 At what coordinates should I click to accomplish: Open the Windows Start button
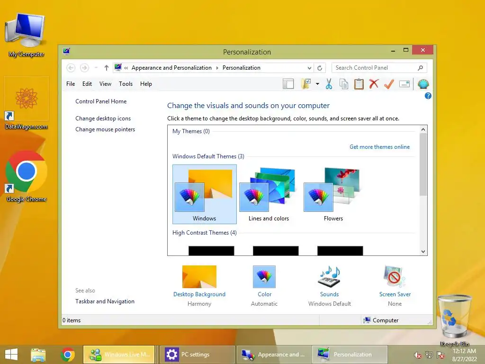pos(11,355)
